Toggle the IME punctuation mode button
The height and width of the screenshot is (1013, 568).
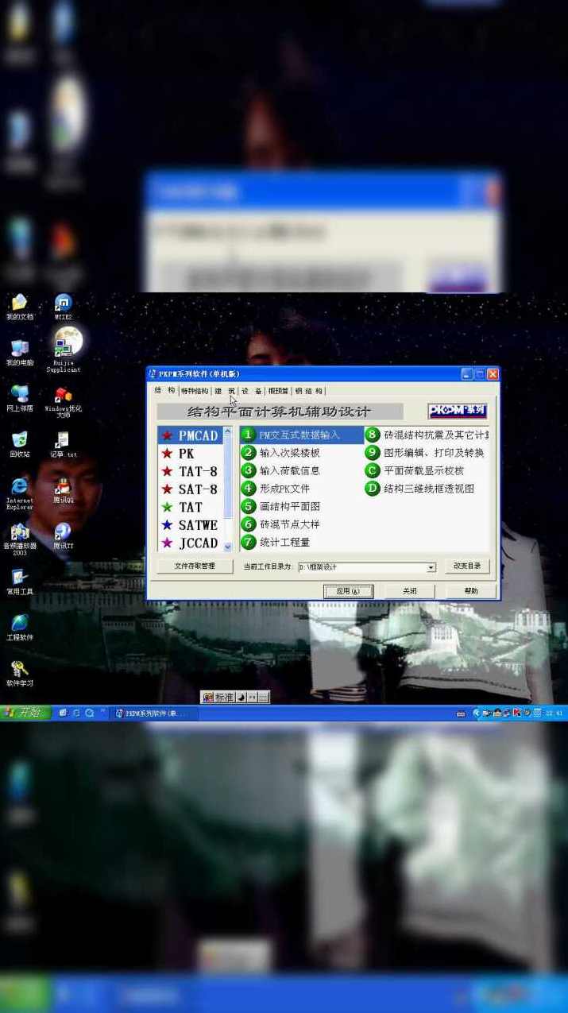[252, 697]
